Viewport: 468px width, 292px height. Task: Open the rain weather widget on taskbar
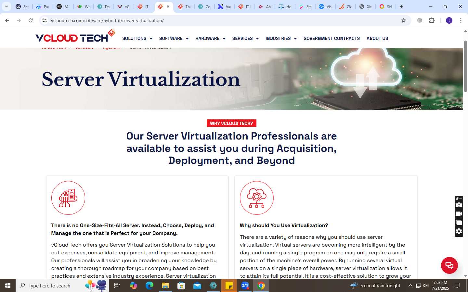375,286
